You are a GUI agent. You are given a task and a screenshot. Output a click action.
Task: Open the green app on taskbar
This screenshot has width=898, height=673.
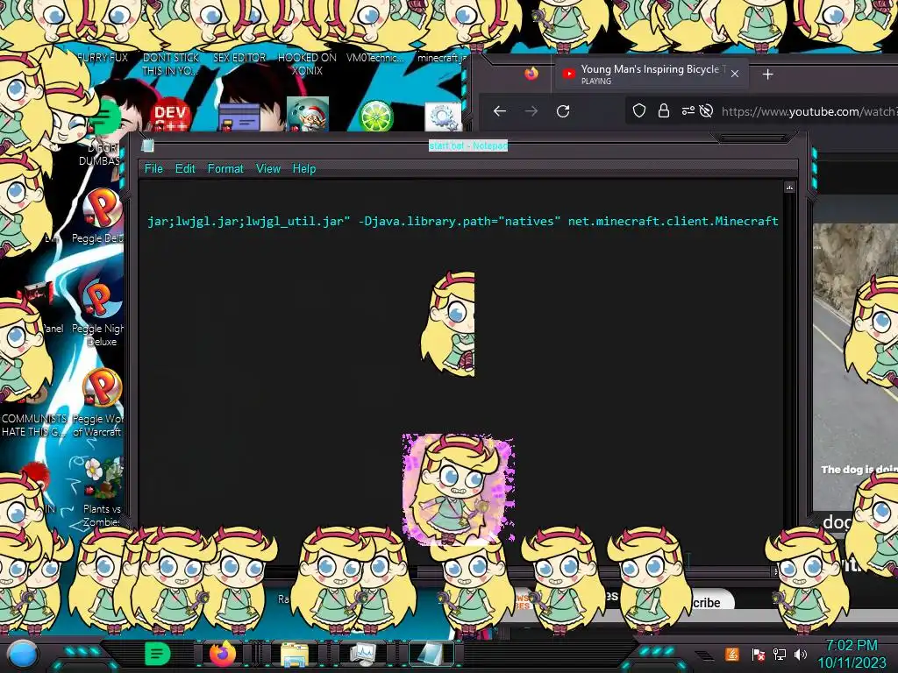coord(157,654)
